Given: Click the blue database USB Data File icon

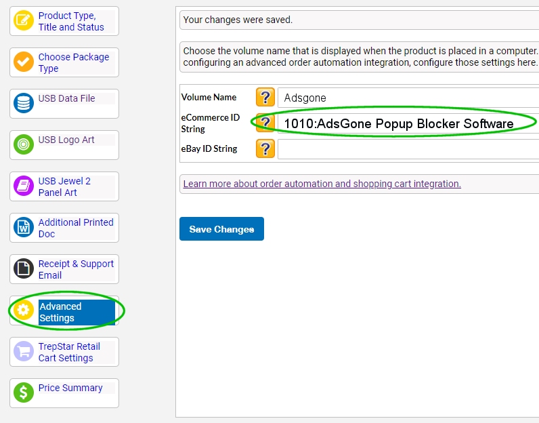Looking at the screenshot, I should (x=24, y=103).
